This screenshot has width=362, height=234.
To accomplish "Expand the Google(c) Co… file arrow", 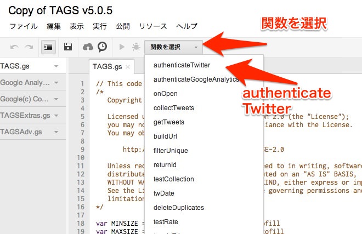I will point(56,99).
